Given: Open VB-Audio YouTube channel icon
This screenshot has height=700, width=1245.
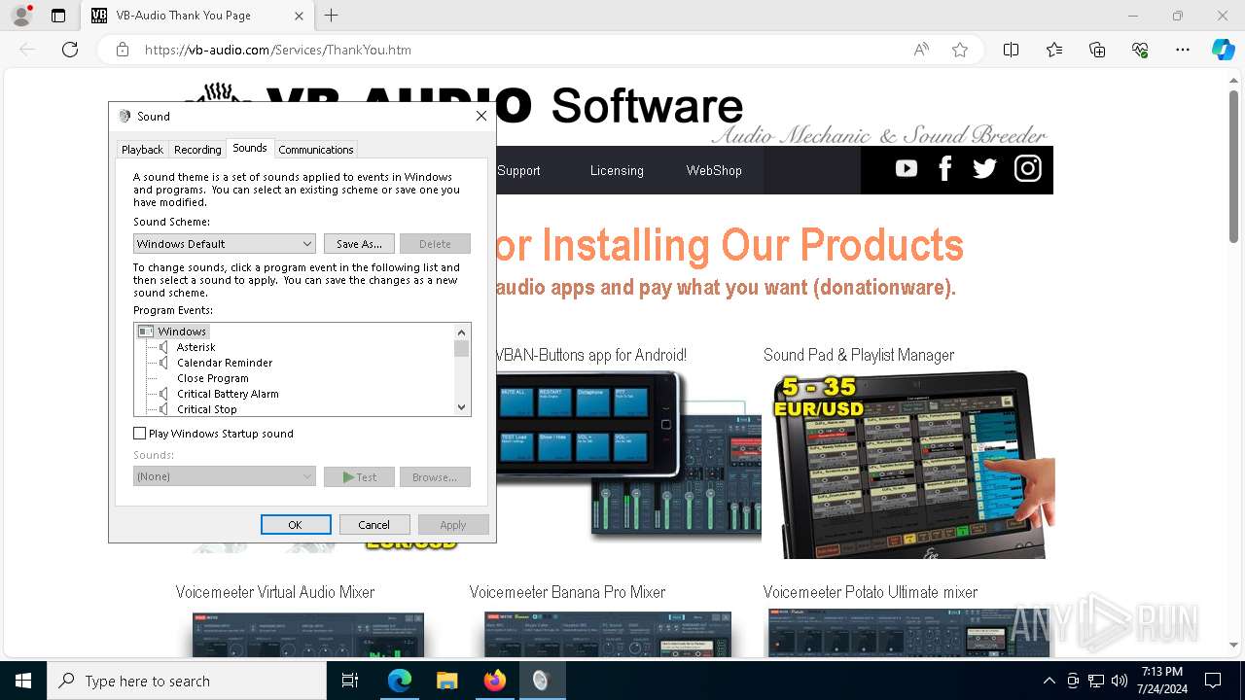Looking at the screenshot, I should [907, 169].
